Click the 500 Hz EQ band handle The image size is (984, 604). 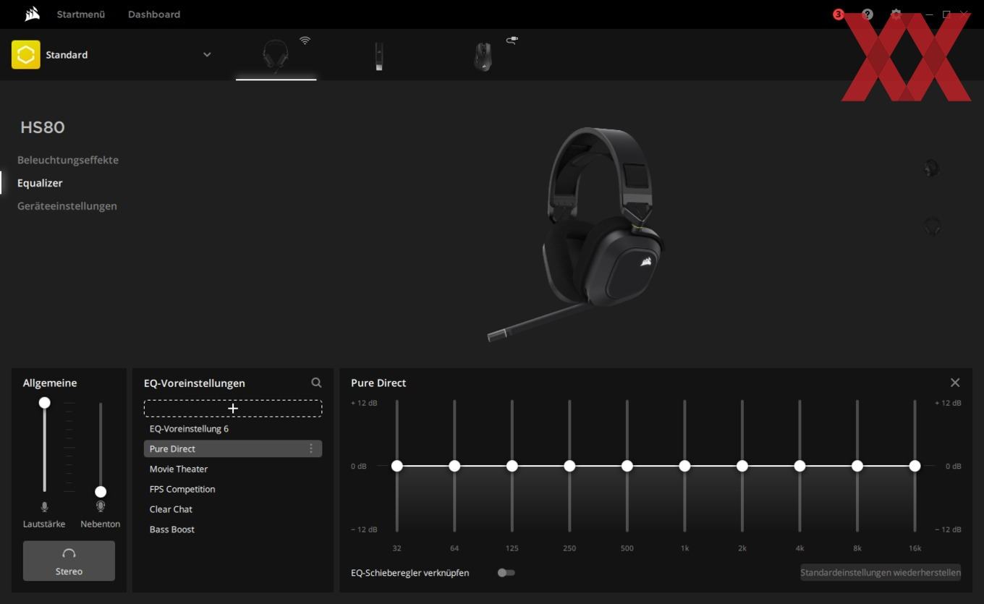627,466
